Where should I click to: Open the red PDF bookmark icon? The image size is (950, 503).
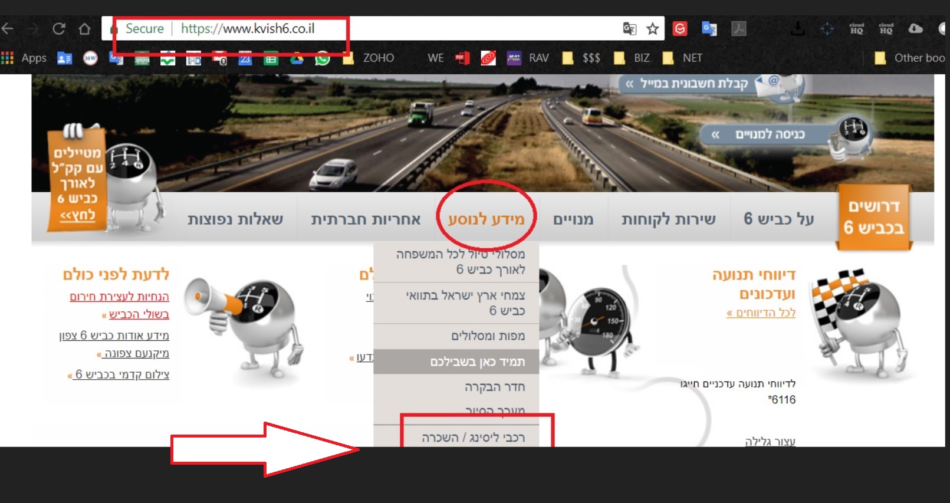(x=462, y=58)
